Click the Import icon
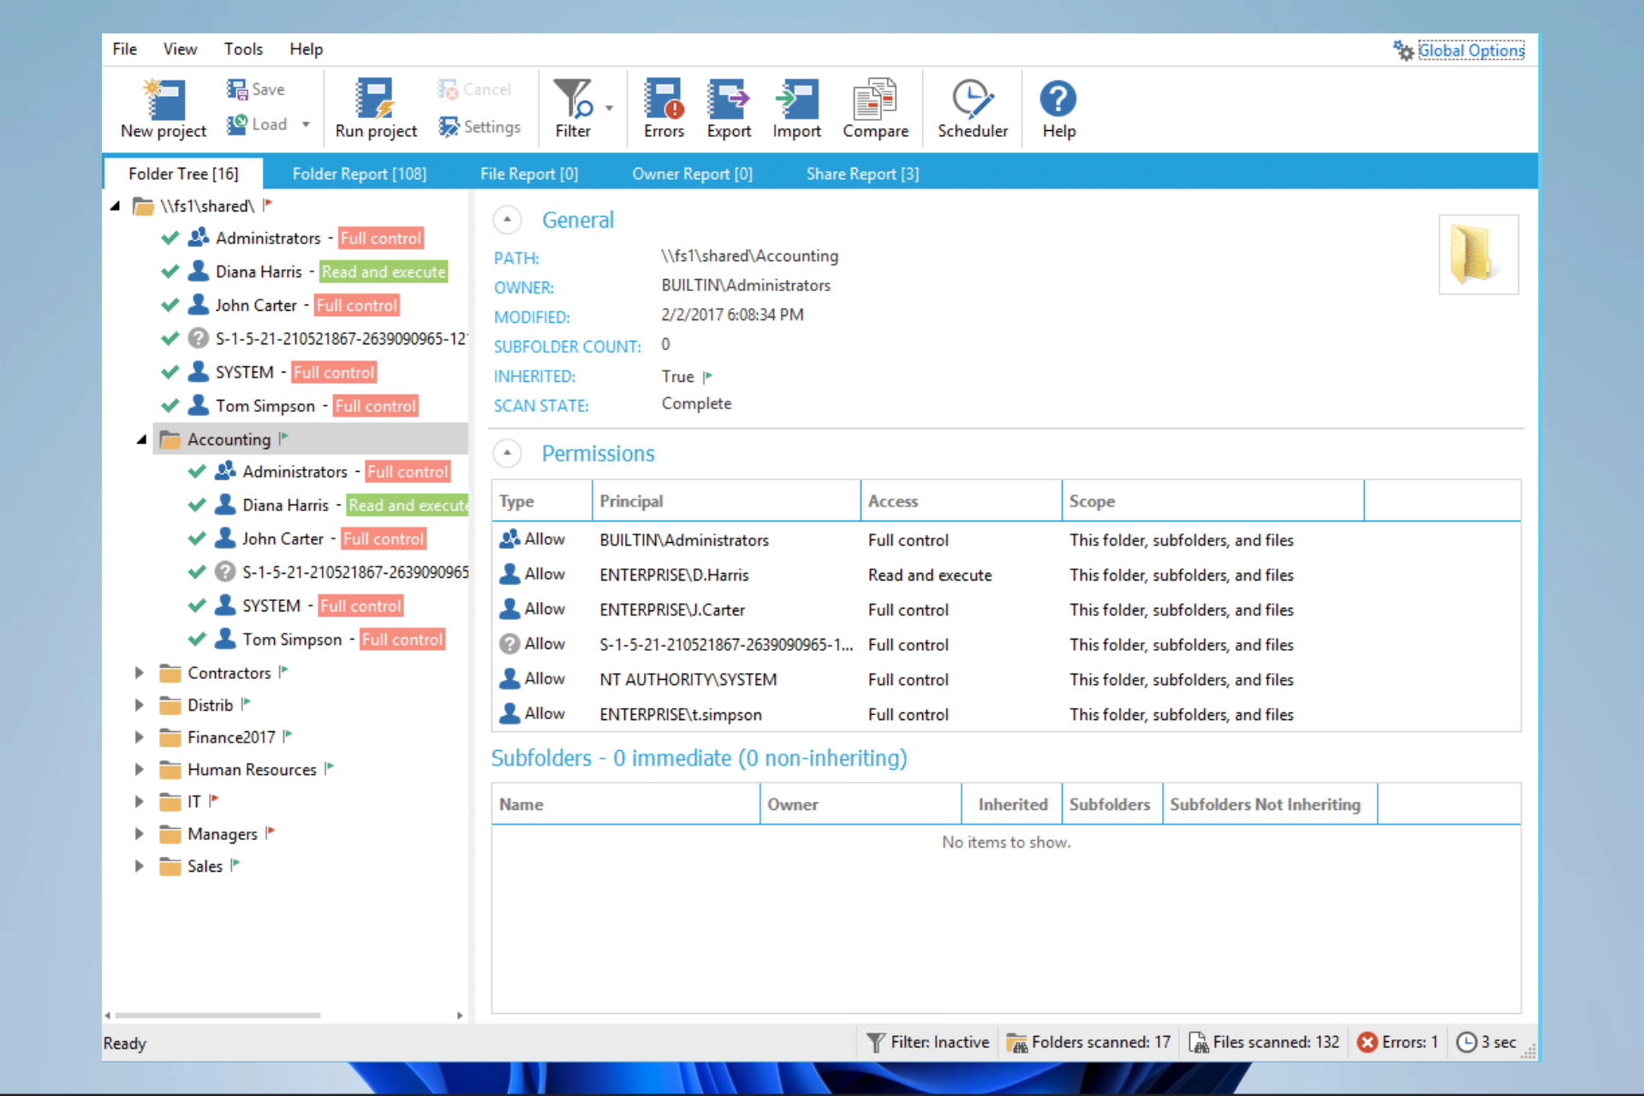The height and width of the screenshot is (1096, 1644). 796,99
